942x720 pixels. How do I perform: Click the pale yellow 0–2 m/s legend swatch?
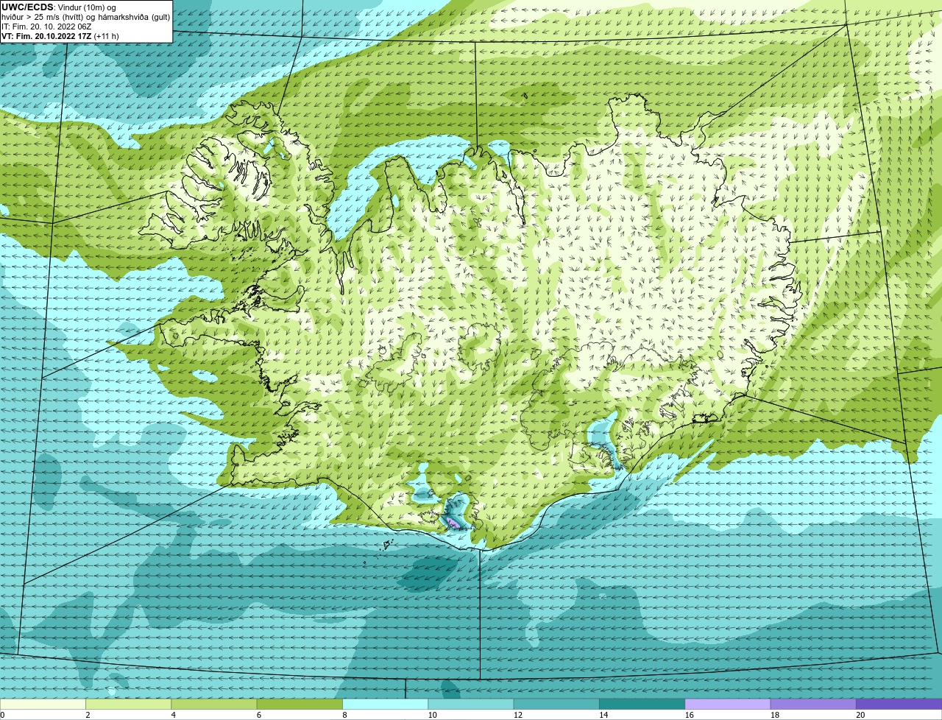tap(43, 705)
